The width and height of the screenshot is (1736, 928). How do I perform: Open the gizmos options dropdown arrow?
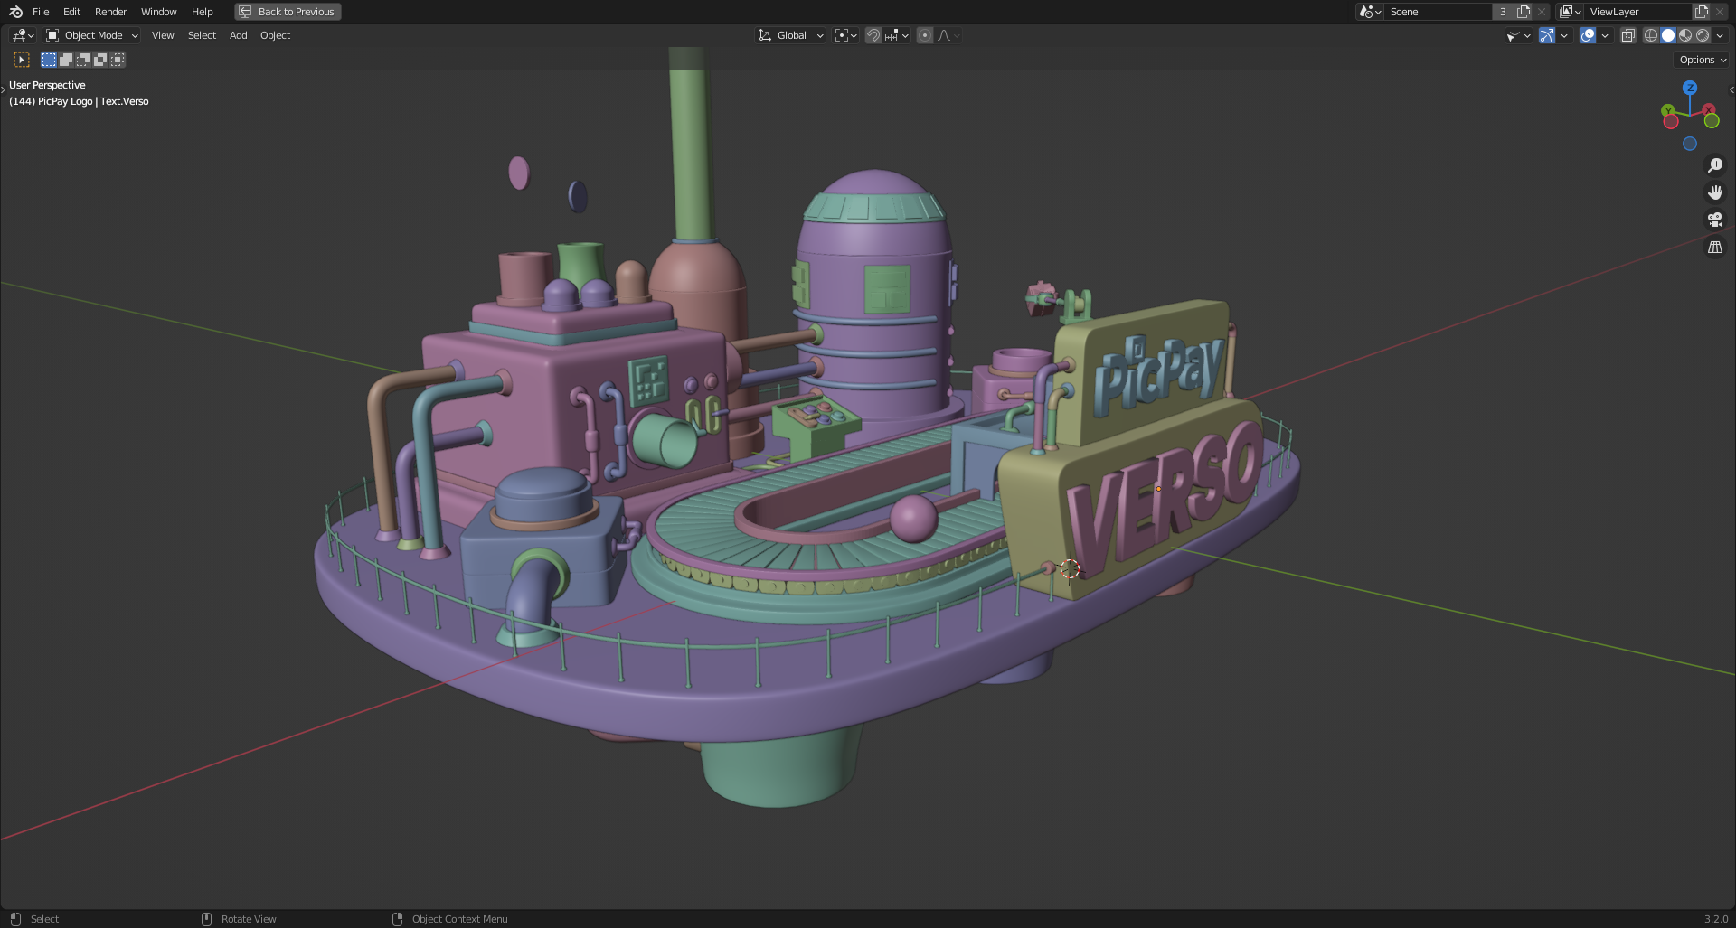click(1564, 35)
